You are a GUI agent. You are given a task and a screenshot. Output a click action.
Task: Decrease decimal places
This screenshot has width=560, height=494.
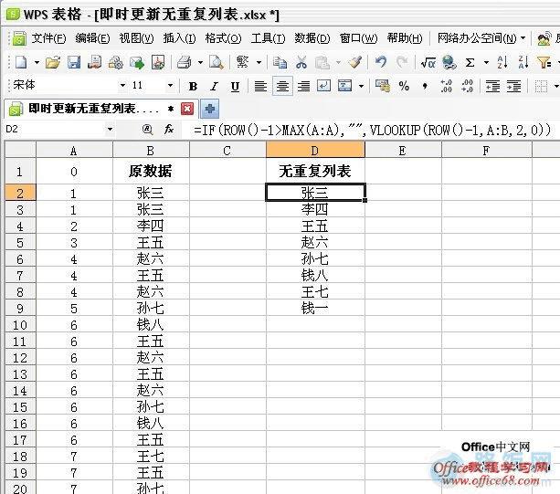pos(467,86)
